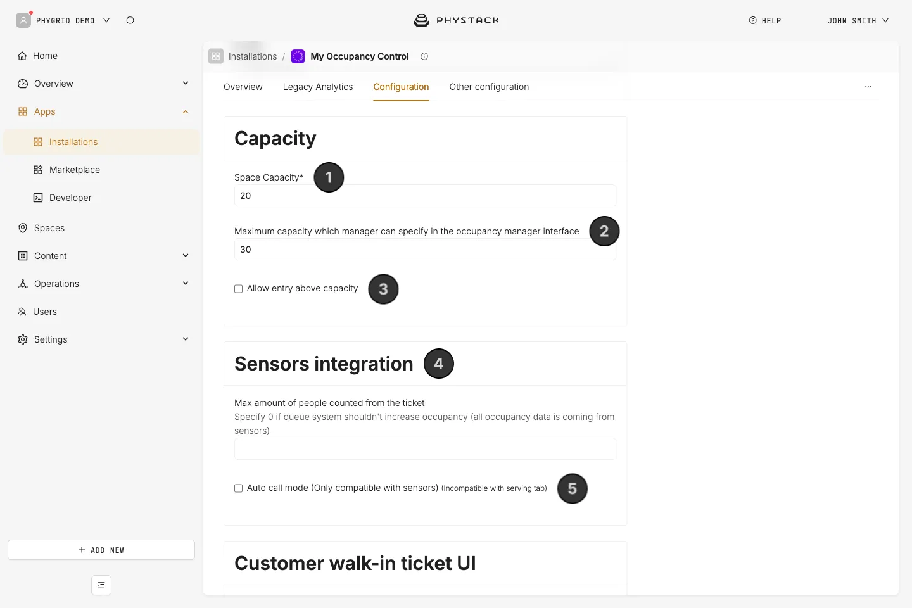Click the max people from ticket input
The image size is (912, 608).
(426, 449)
